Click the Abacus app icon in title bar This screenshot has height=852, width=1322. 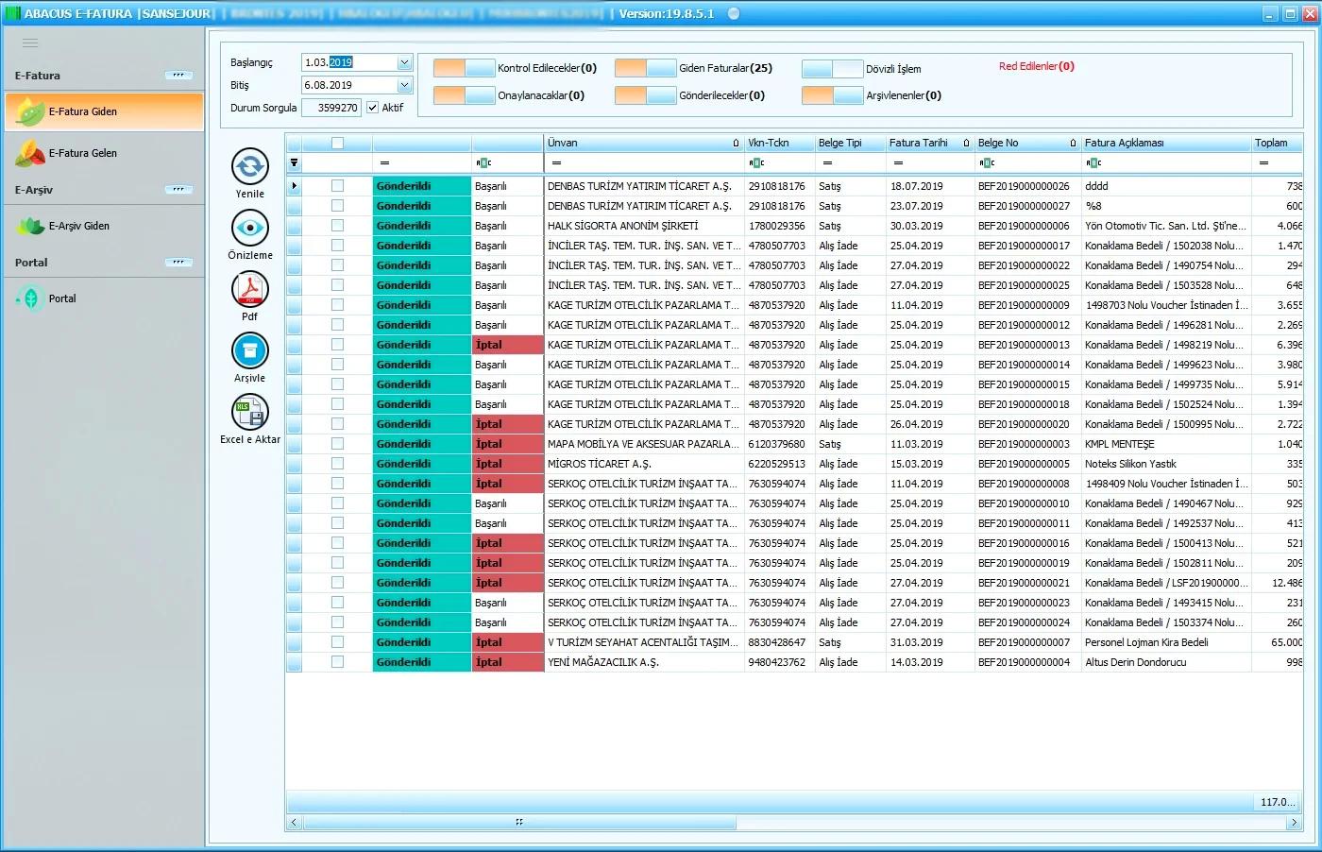13,13
